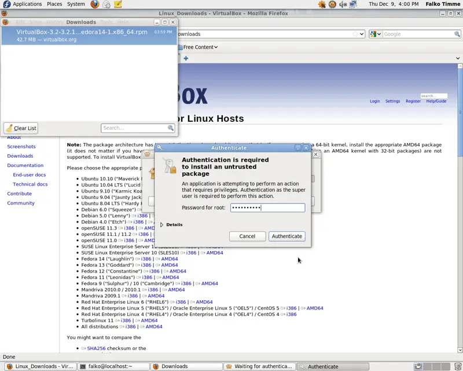Click Cancel in the Authenticate dialog

coord(247,236)
